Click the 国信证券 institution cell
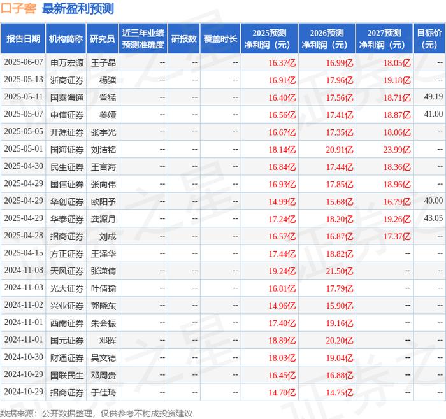 [x=67, y=184]
